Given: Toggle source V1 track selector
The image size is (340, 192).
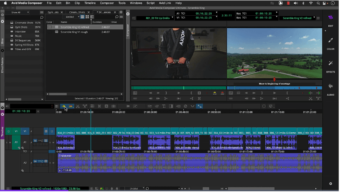Looking at the screenshot, I should tap(16, 131).
